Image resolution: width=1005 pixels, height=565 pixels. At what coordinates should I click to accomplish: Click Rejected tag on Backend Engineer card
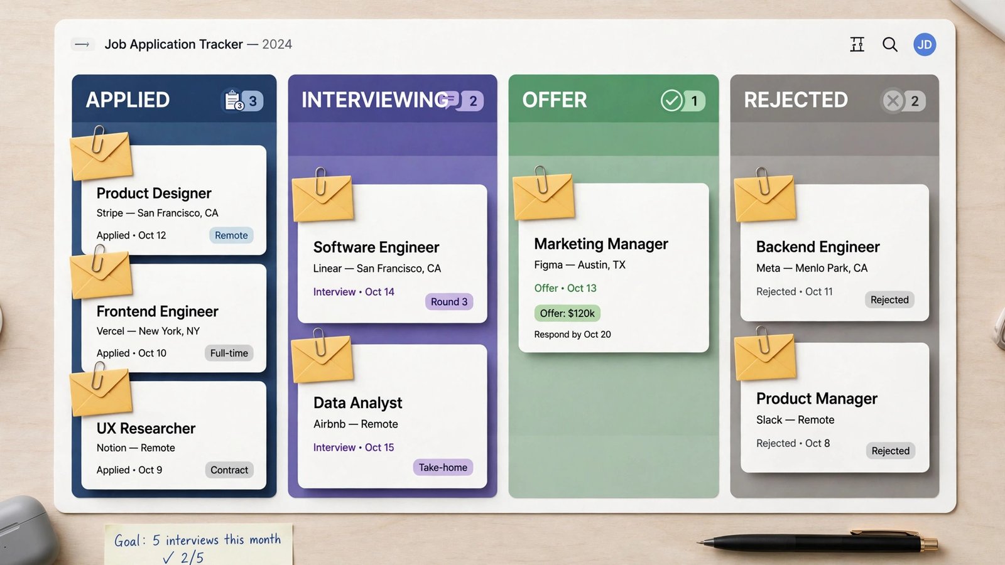point(889,300)
